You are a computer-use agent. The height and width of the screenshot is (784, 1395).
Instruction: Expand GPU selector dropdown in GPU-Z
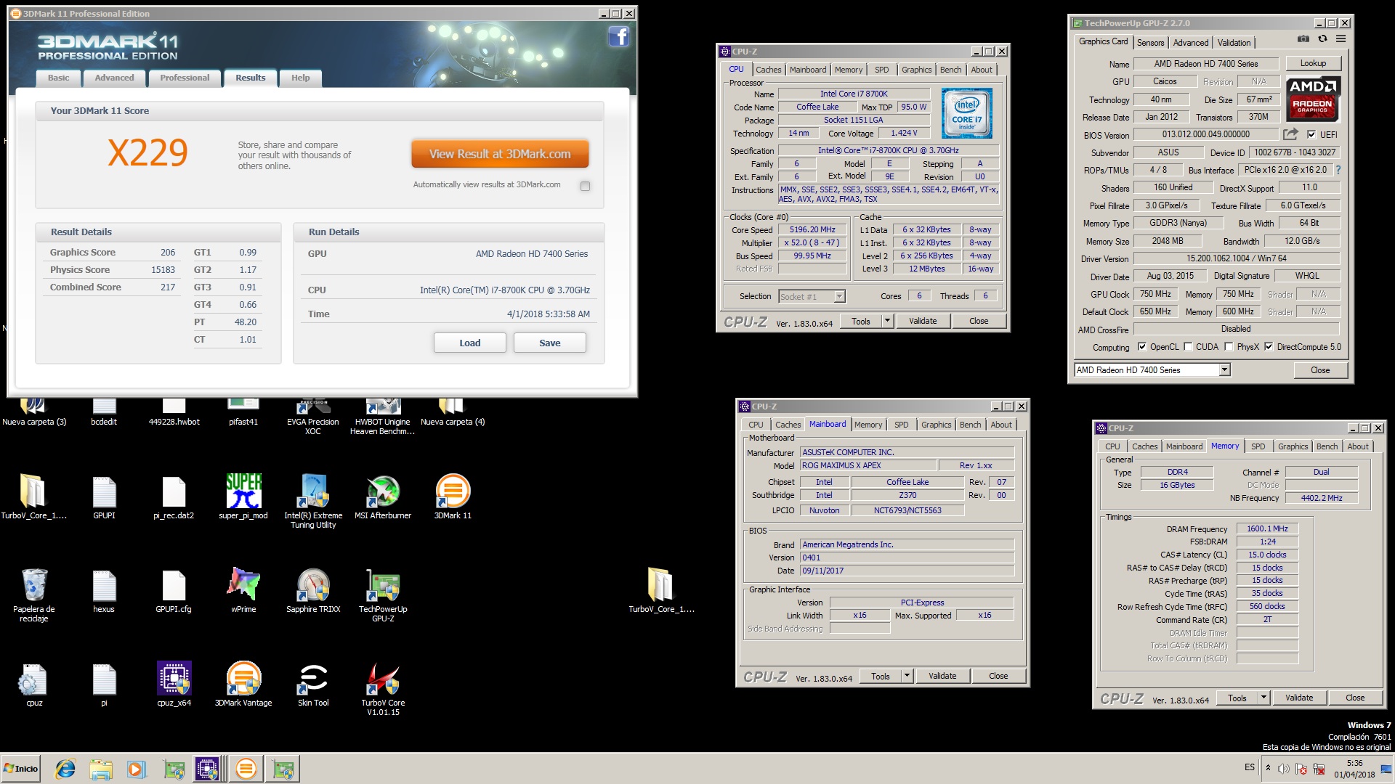1224,370
